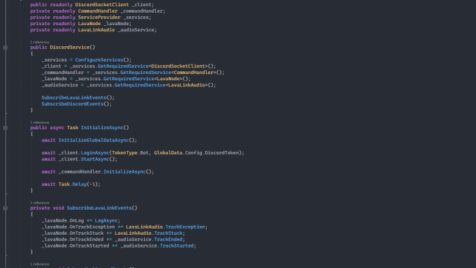Open the reference count above SubscribeLavaLinkEvents
This screenshot has height=268, width=476.
point(39,203)
